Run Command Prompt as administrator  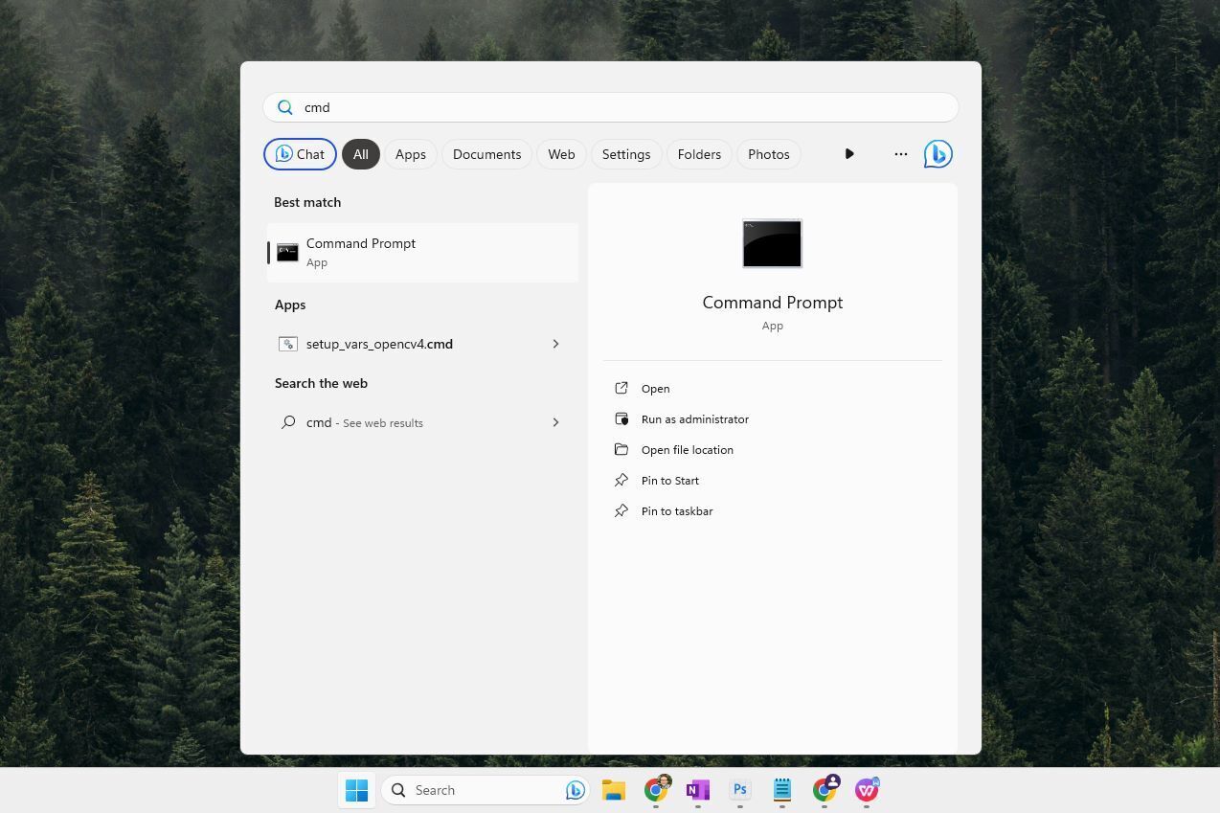tap(694, 418)
